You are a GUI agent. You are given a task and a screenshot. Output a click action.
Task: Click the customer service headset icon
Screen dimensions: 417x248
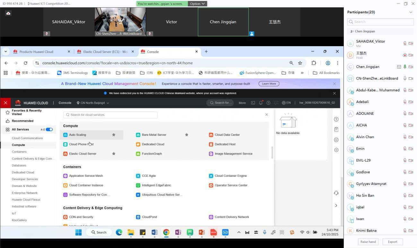pos(336,193)
